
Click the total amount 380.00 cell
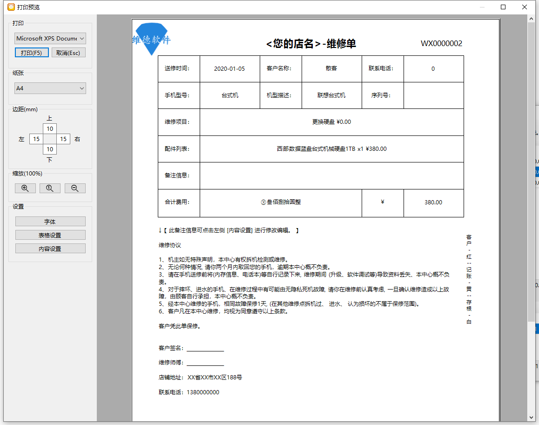pos(433,202)
